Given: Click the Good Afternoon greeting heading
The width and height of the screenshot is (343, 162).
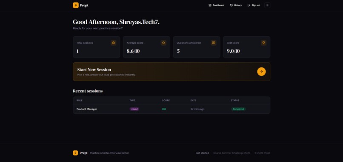Looking at the screenshot, I should click(x=116, y=22).
